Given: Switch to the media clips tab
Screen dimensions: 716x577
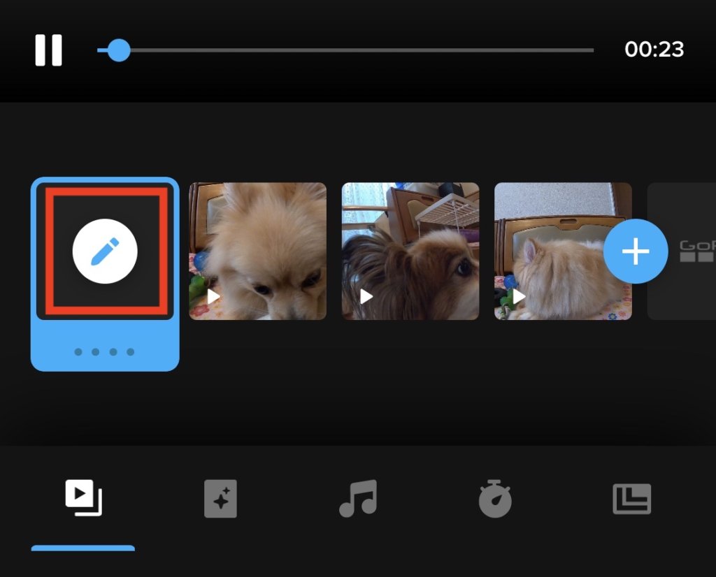Looking at the screenshot, I should click(x=83, y=498).
